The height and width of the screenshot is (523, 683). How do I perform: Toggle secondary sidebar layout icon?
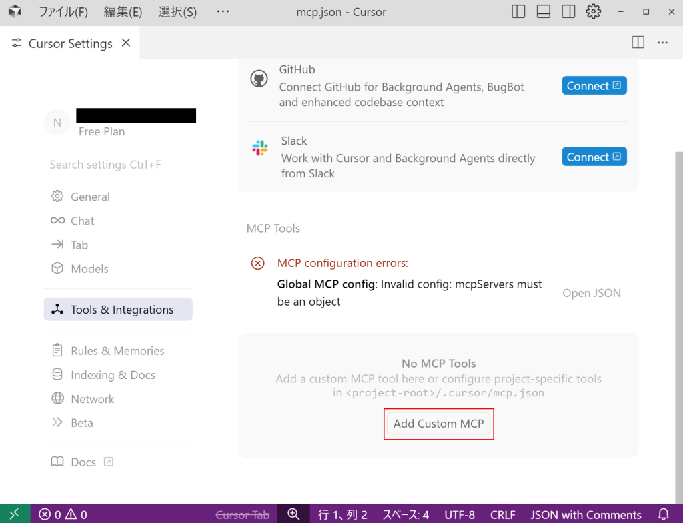coord(568,12)
